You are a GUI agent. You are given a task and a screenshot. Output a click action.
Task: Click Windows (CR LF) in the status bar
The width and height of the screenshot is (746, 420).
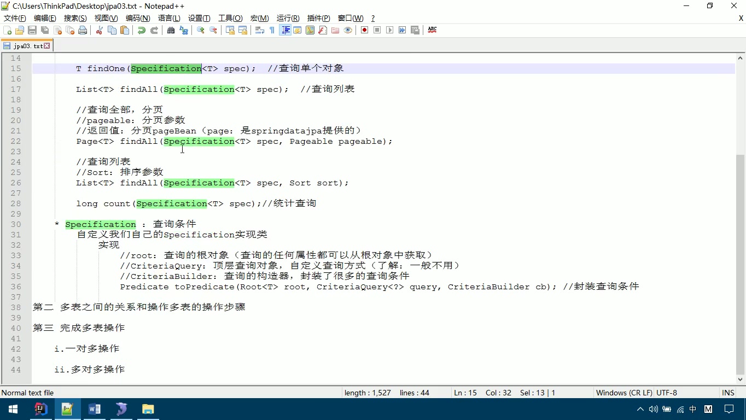pos(624,393)
